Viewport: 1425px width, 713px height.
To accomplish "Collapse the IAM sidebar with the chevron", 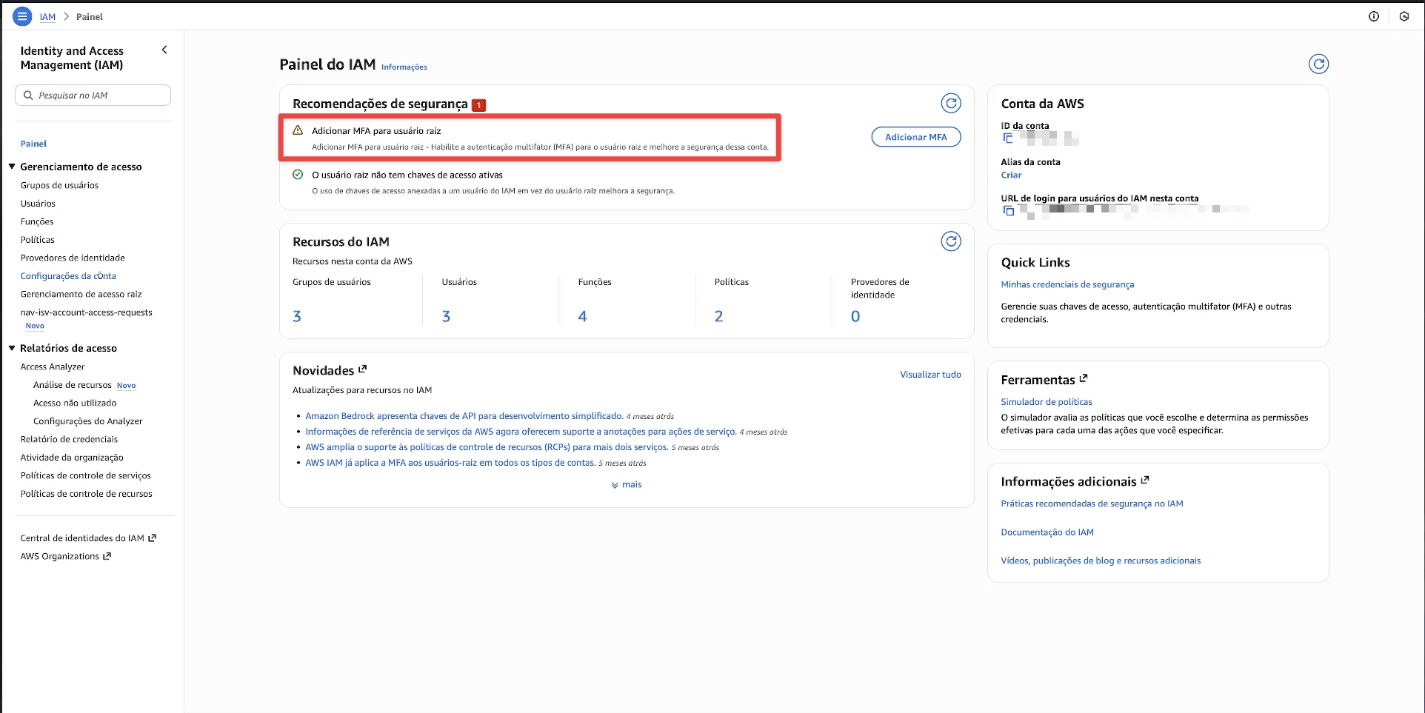I will [164, 50].
